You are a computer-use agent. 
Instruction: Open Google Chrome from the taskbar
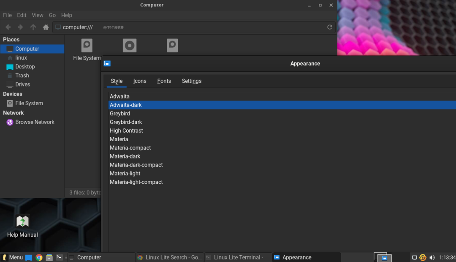click(39, 257)
